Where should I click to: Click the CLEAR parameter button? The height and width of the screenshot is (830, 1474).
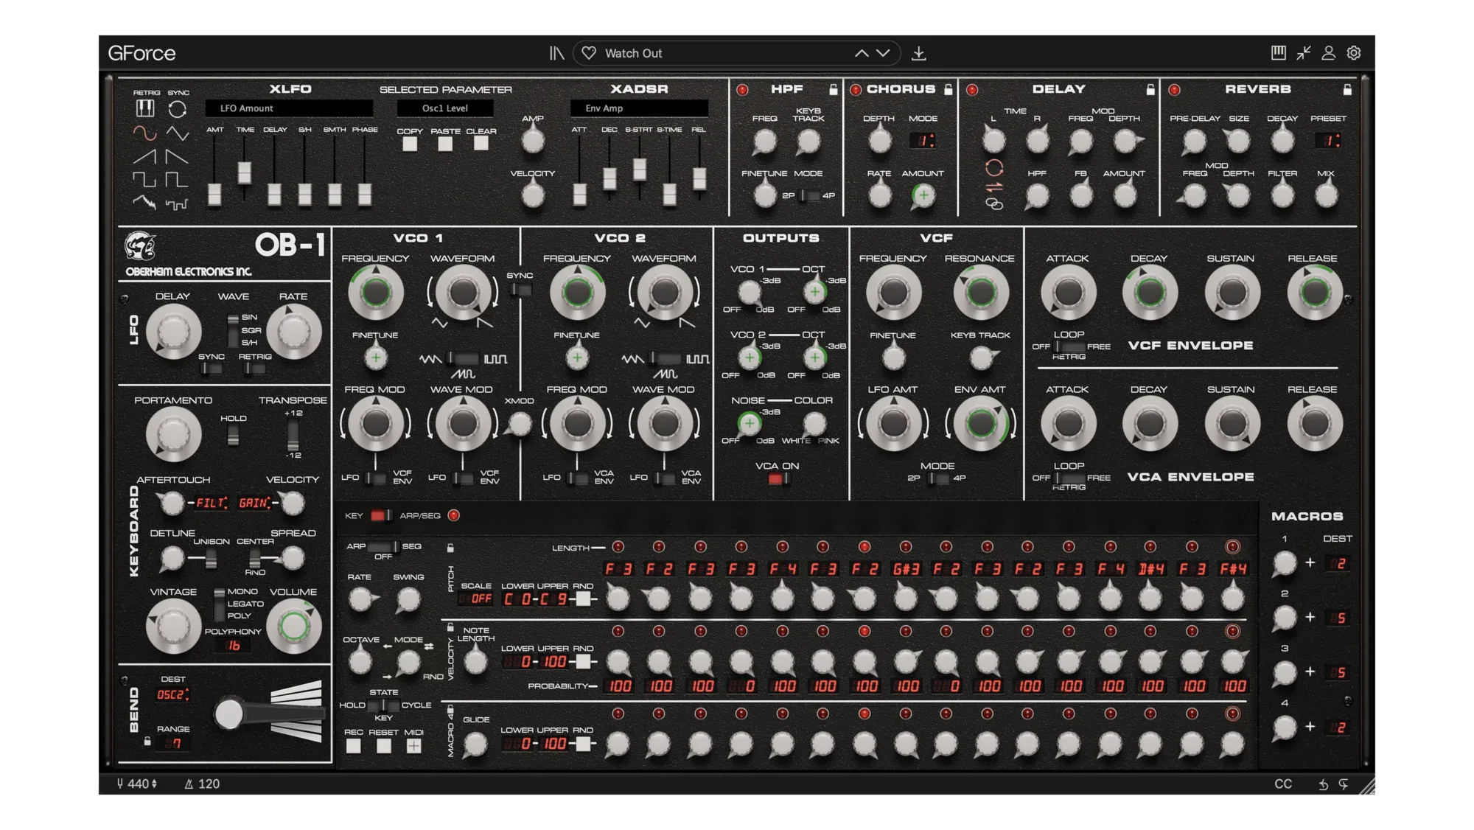pyautogui.click(x=481, y=144)
